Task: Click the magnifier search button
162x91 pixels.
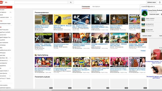Action: point(71,2)
